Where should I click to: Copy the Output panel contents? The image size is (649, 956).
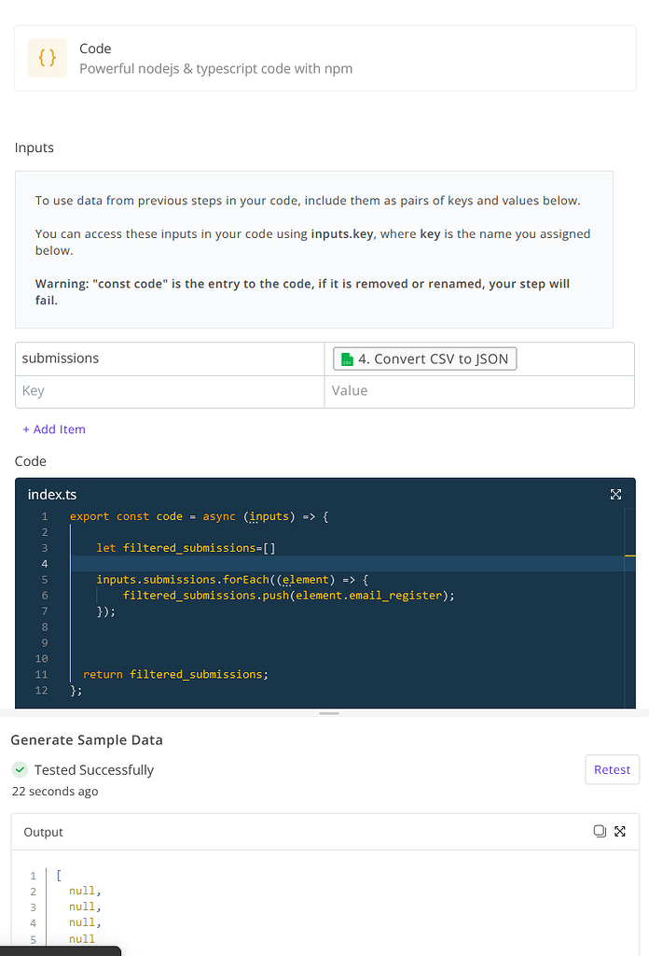[600, 831]
